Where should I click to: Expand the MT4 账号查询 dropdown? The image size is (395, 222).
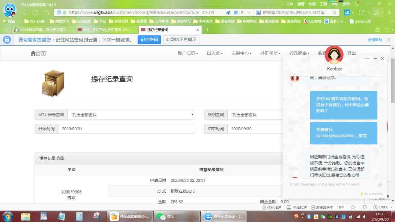click(x=131, y=115)
